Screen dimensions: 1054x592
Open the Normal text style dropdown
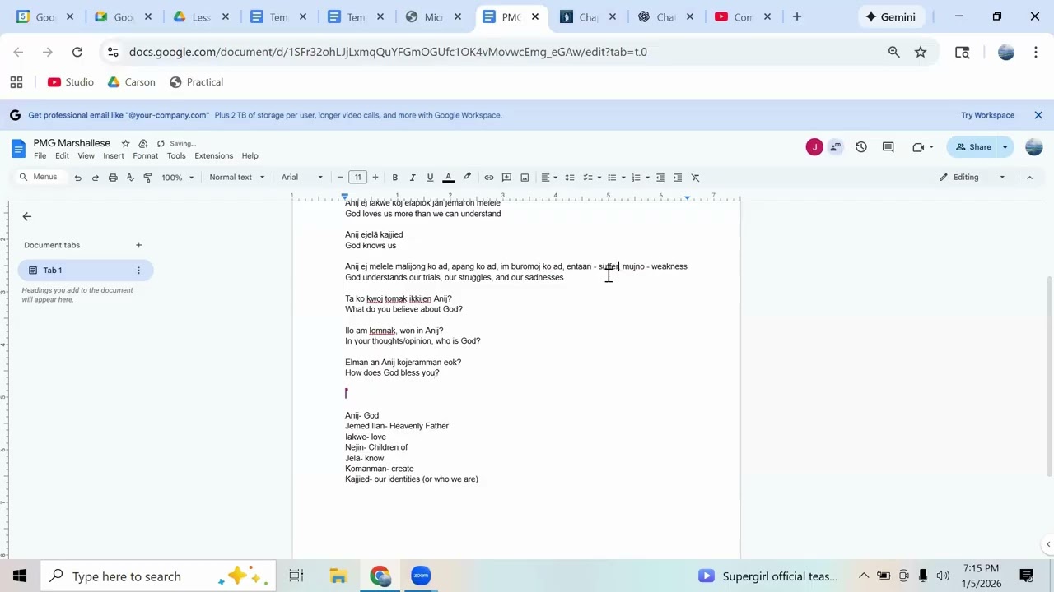click(x=237, y=178)
